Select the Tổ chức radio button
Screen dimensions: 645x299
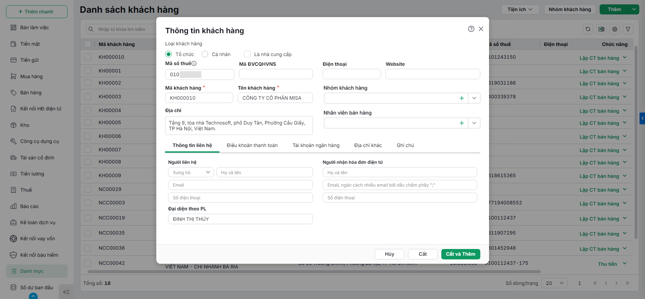(x=168, y=54)
